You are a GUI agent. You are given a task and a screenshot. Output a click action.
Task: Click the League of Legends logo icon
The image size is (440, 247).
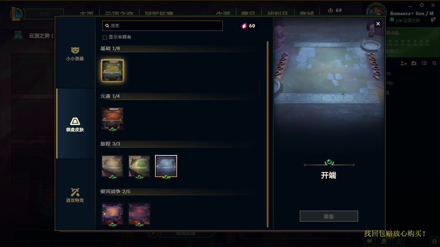(16, 14)
